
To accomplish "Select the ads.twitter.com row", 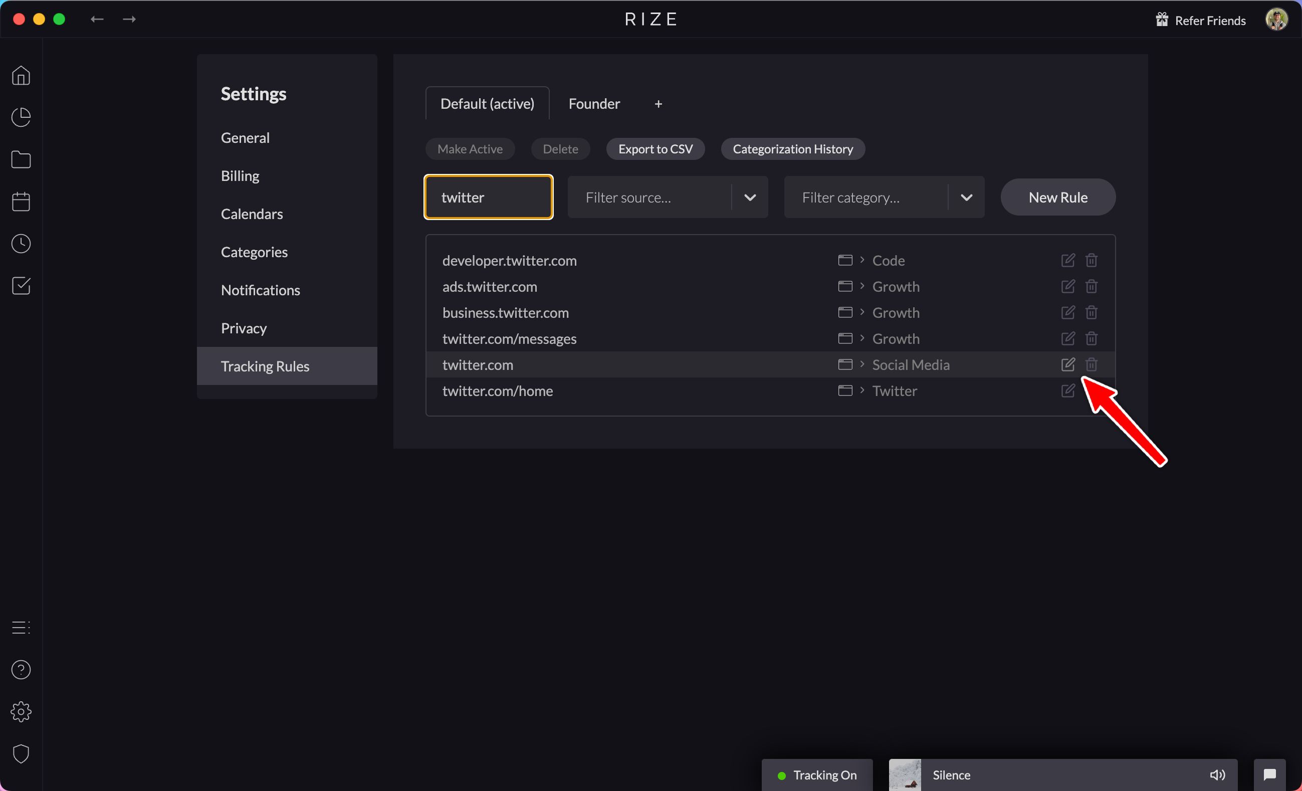I will (770, 286).
